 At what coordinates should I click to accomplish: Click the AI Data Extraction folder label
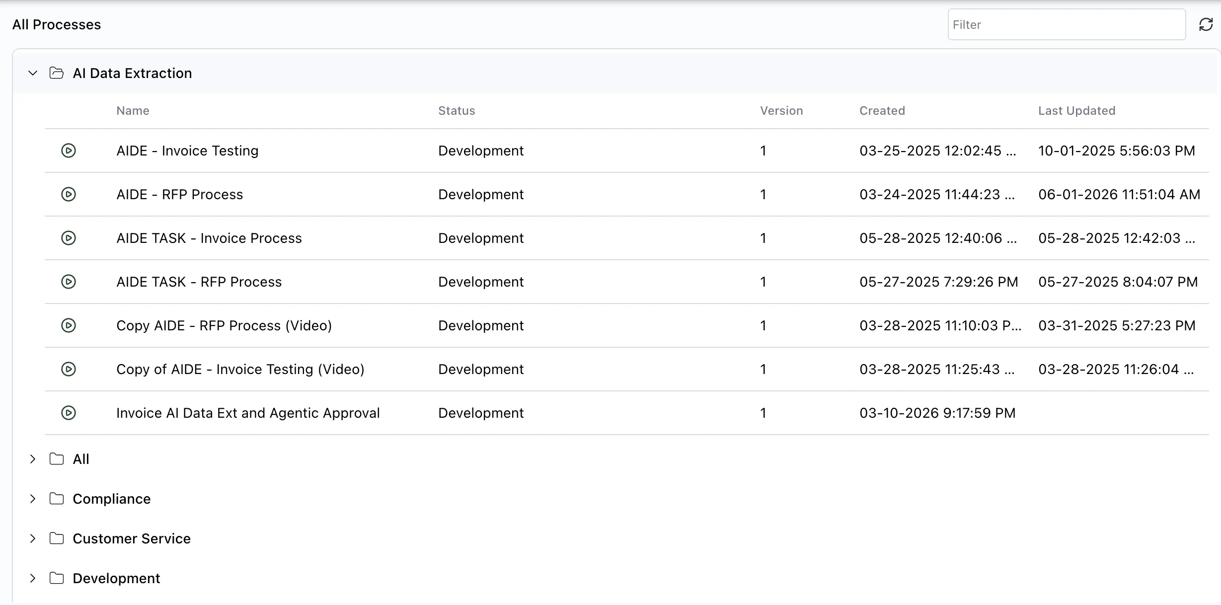132,73
